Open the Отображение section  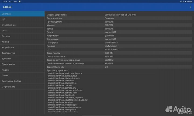[x=22, y=25]
